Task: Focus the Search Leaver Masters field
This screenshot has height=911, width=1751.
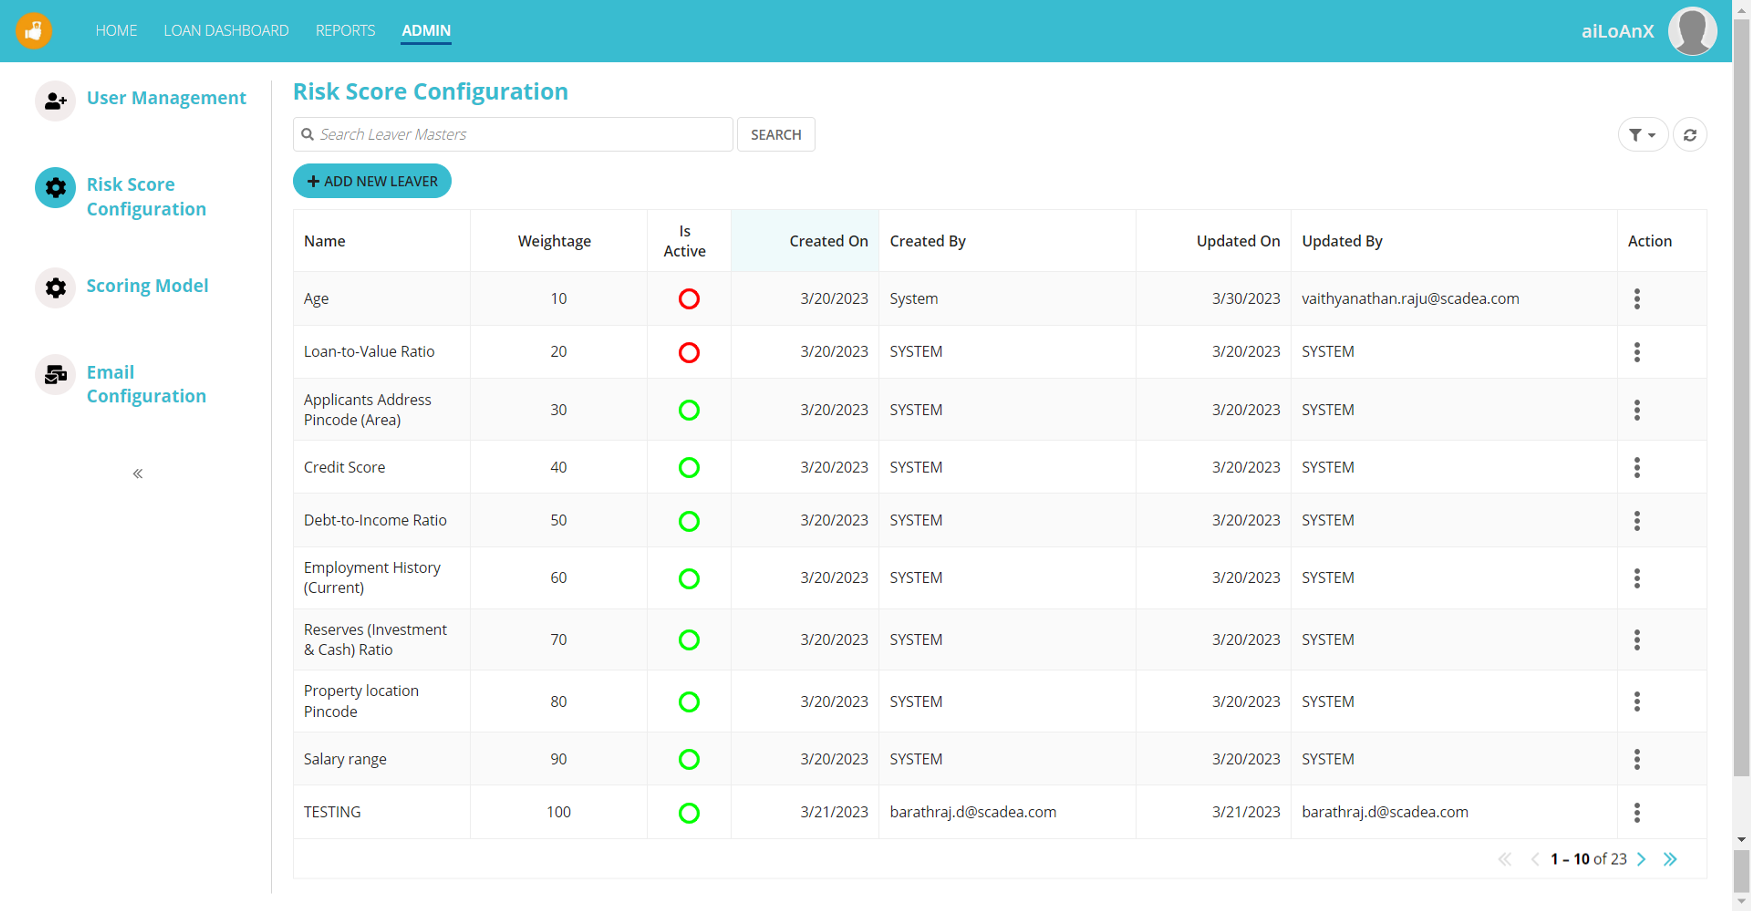Action: click(x=513, y=135)
